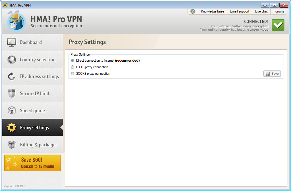The height and width of the screenshot is (191, 291).
Task: Click the Proxy Settings page heading
Action: 88,42
